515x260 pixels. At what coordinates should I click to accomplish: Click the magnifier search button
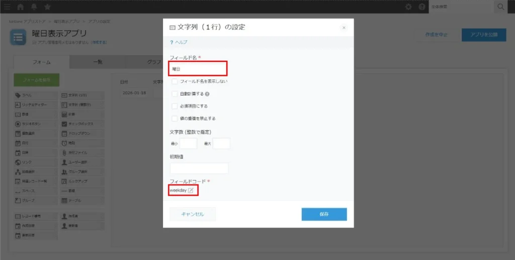[x=501, y=7]
